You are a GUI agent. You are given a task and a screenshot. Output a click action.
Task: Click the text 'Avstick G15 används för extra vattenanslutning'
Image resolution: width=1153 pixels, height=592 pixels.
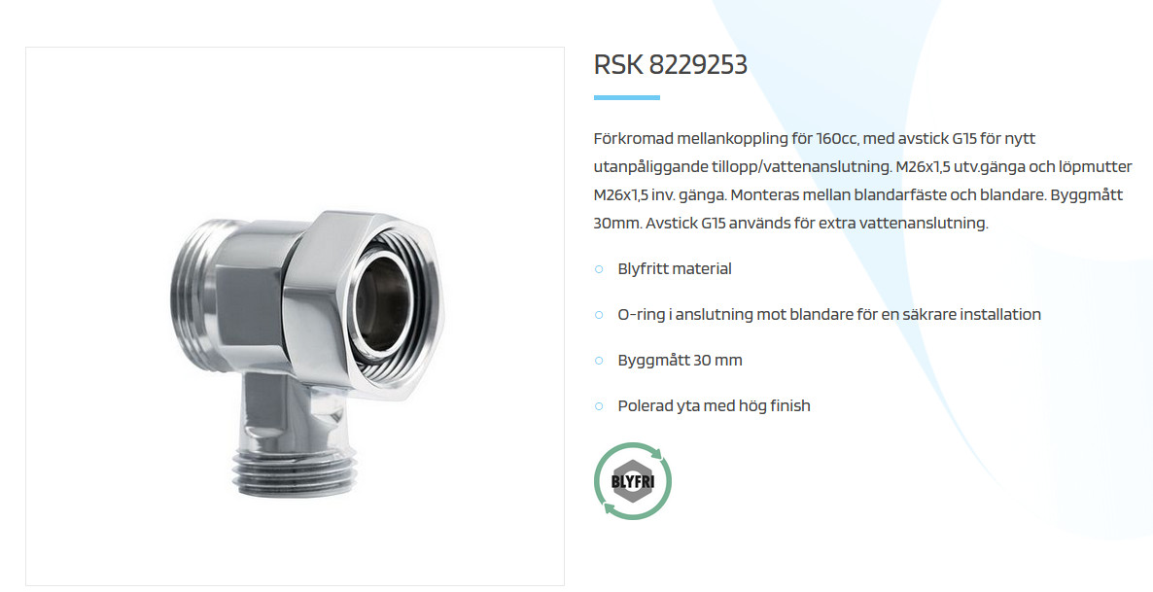click(817, 223)
